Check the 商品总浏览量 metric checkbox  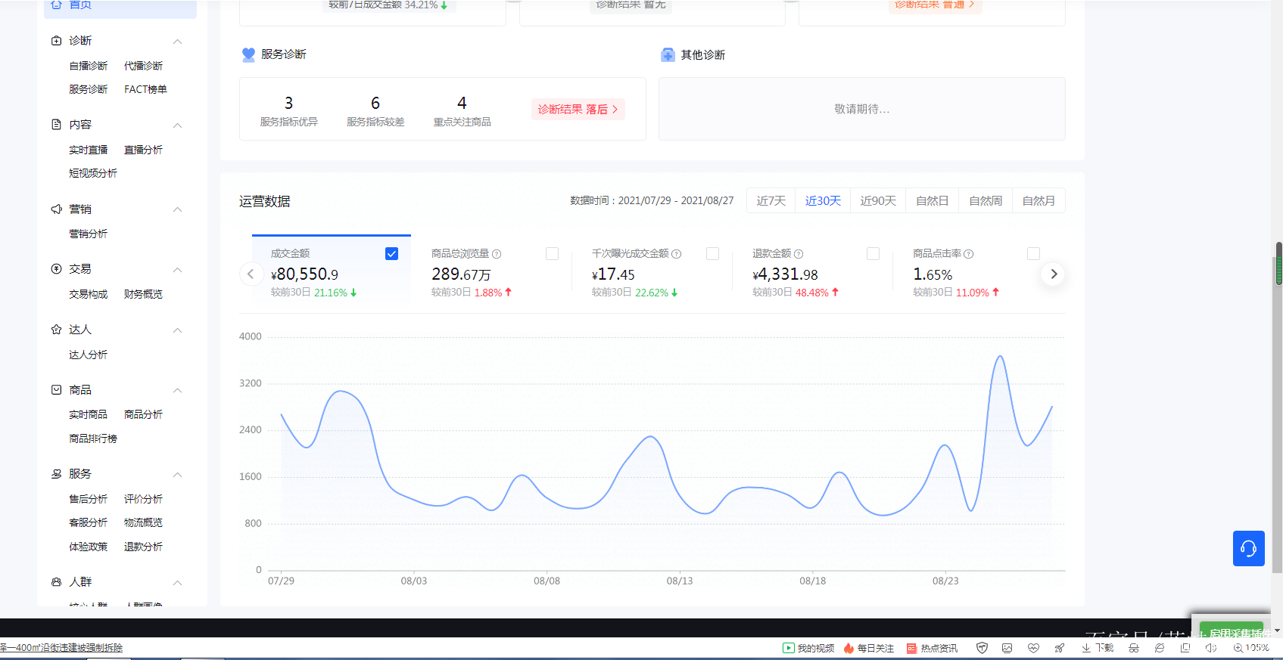pyautogui.click(x=552, y=254)
